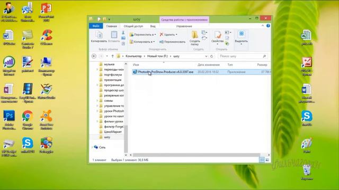Open the Копировать в dropdown
339x190 pixels.
click(x=142, y=42)
